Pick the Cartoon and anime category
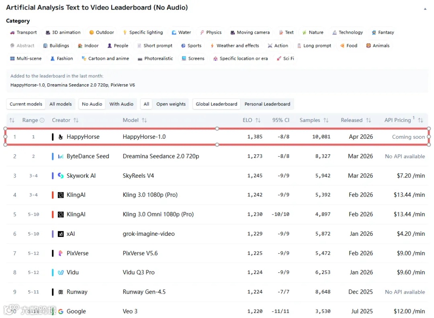Screen dimensions: 434x318 pyautogui.click(x=105, y=59)
